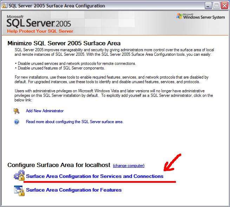
Task: Click the Minimize SQL Server 2005 Surface Area heading
Action: [x=64, y=43]
